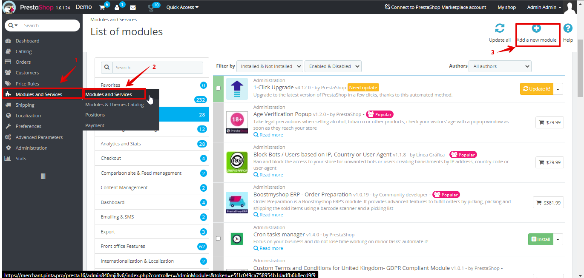Screen dimensions: 584x278
Task: Click the Advanced Parameters gears icon
Action: pyautogui.click(x=8, y=137)
